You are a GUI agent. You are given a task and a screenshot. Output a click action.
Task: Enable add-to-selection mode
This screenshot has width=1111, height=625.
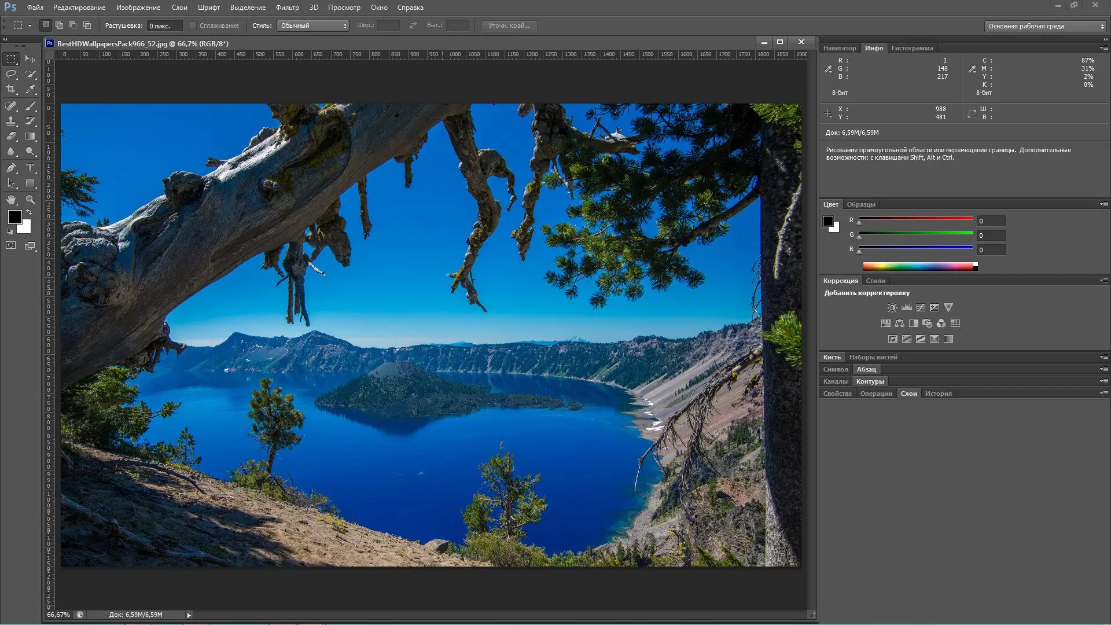pos(60,25)
